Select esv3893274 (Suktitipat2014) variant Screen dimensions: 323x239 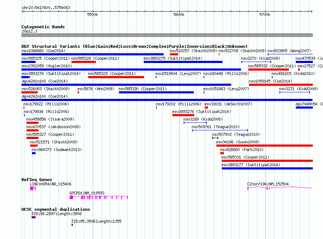pyautogui.click(x=26, y=77)
